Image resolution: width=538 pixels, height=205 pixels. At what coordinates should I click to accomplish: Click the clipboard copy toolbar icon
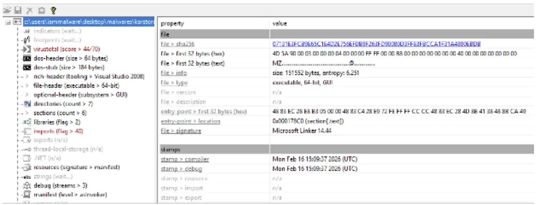(x=41, y=9)
